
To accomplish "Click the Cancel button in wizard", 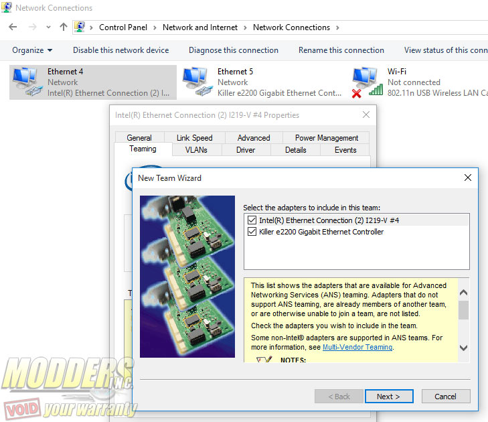I will [x=446, y=396].
